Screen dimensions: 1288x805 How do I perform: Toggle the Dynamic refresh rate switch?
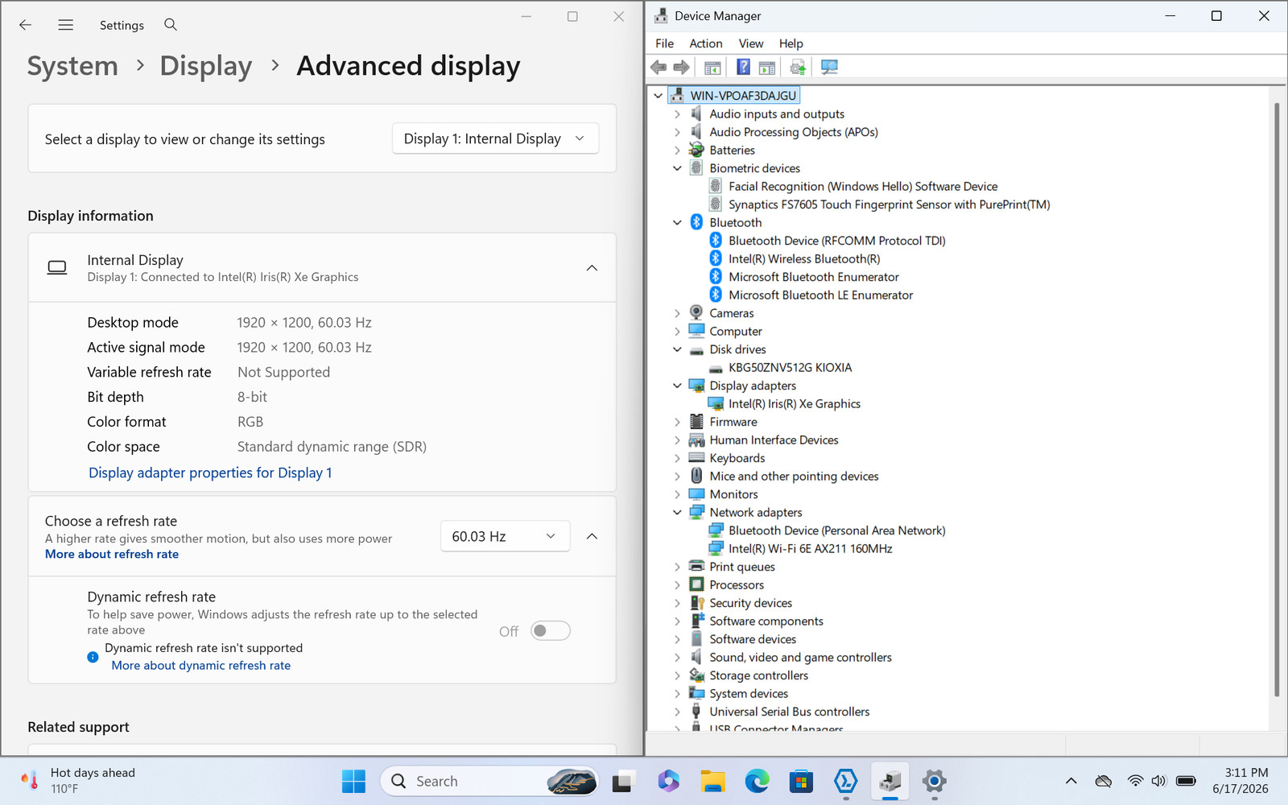(551, 631)
